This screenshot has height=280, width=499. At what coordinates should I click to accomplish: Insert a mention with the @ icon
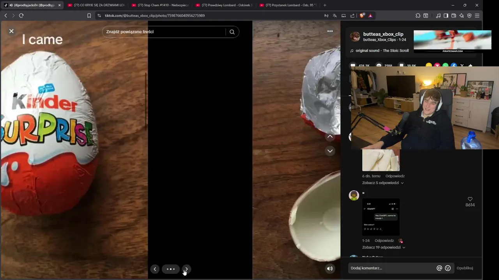(439, 268)
